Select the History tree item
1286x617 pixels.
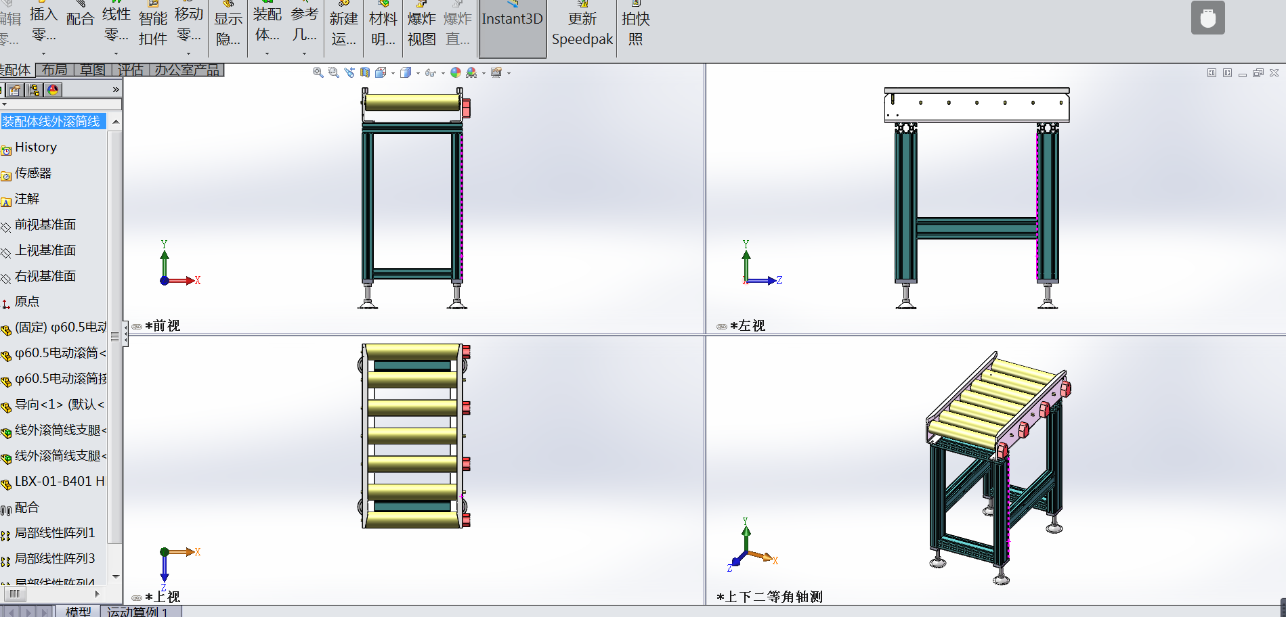pyautogui.click(x=36, y=147)
